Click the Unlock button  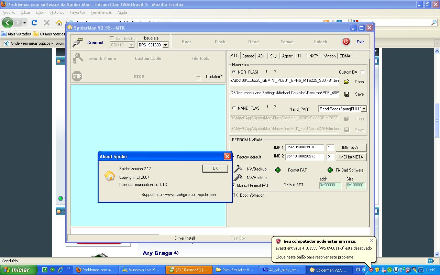click(x=320, y=42)
